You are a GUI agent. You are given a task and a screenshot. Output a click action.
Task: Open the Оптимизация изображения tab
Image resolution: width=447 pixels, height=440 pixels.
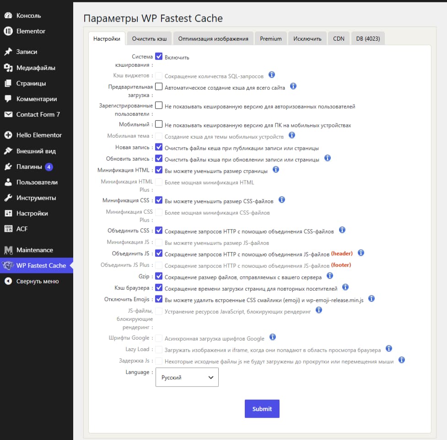(213, 39)
